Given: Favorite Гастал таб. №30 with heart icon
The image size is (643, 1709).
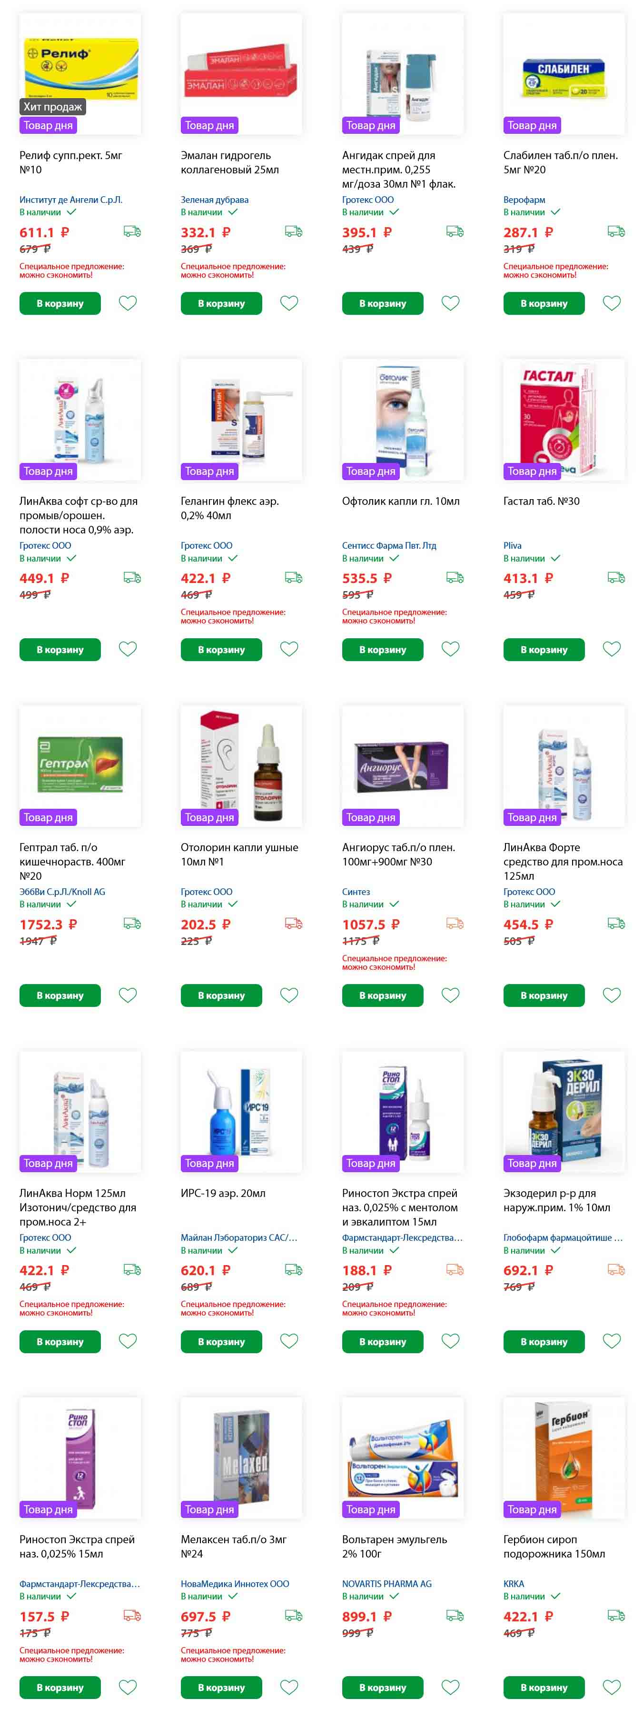Looking at the screenshot, I should pyautogui.click(x=612, y=649).
